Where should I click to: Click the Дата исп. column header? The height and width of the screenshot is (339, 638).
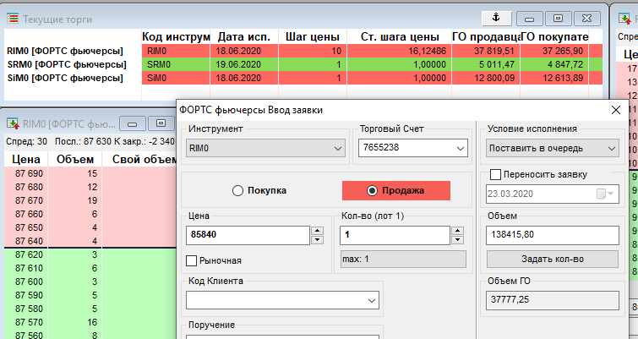tap(244, 37)
